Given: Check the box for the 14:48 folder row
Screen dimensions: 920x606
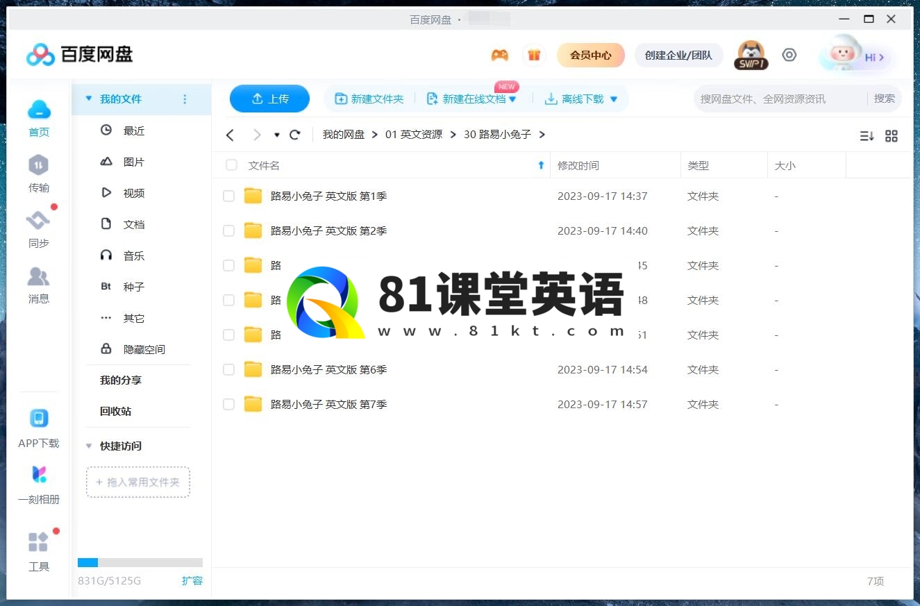Looking at the screenshot, I should pos(228,301).
